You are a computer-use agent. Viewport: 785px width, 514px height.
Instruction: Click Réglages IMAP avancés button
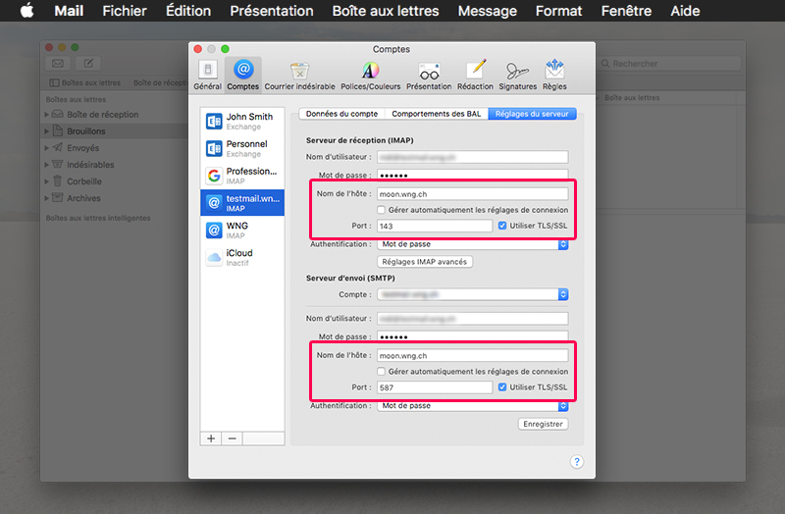click(425, 262)
